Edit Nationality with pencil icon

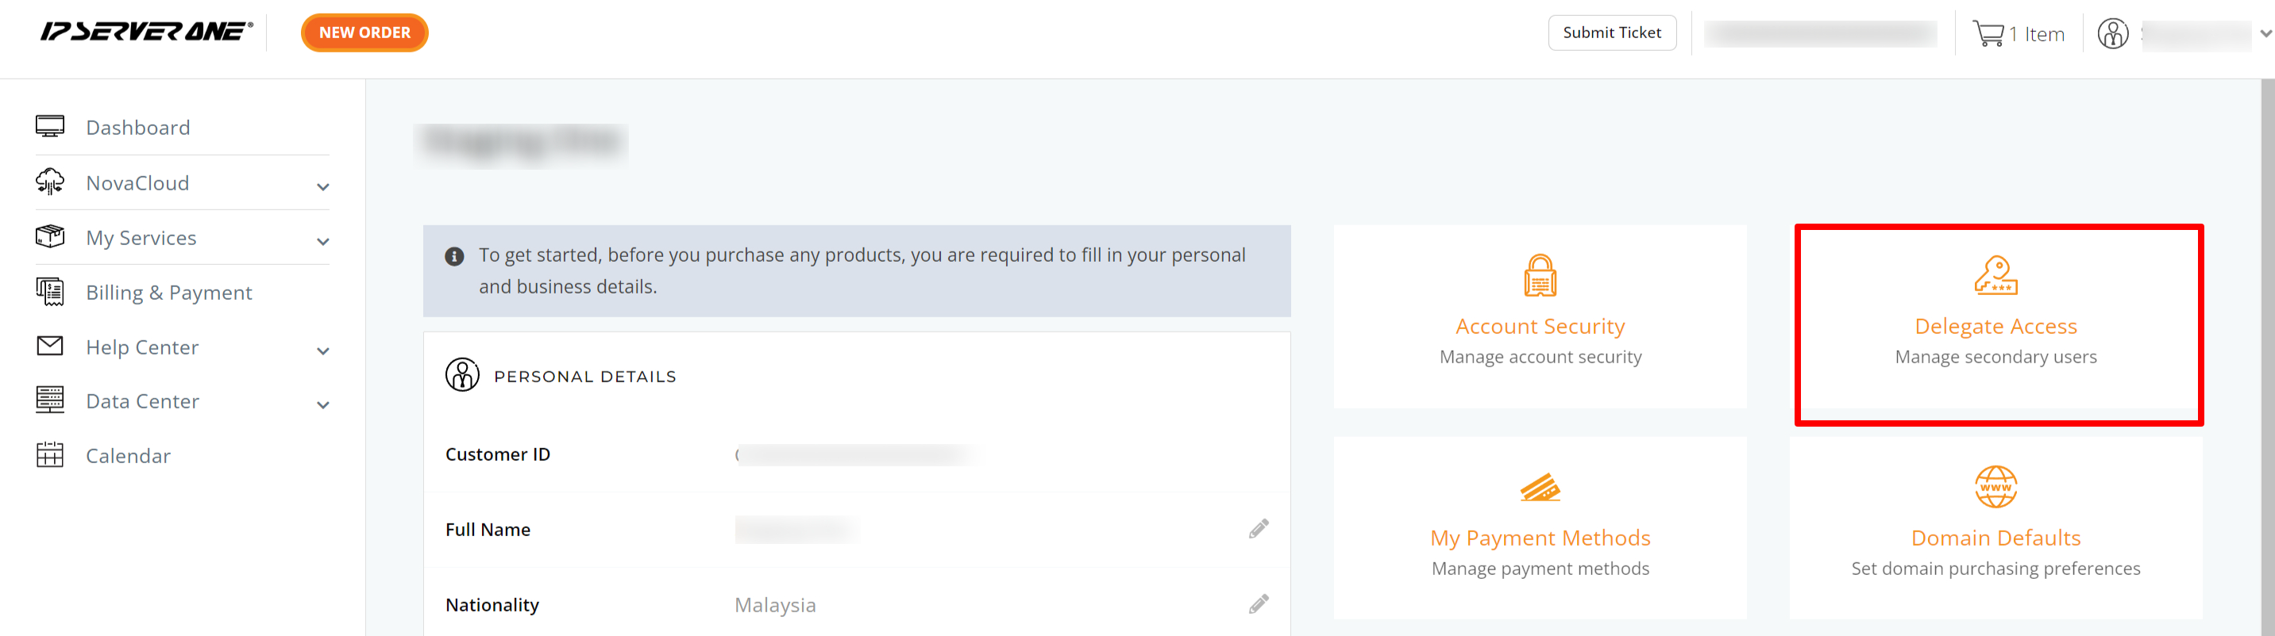tap(1259, 604)
